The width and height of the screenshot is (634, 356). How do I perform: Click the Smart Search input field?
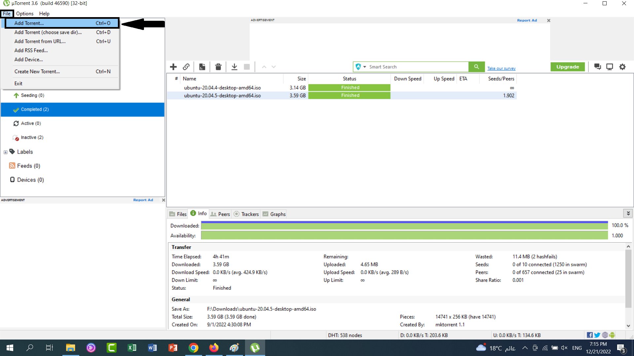418,67
